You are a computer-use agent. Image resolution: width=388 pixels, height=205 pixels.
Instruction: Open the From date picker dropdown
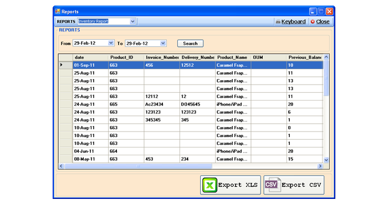point(111,43)
